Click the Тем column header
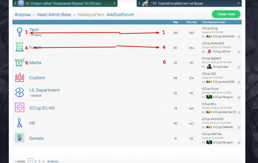Image resolution: width=258 pixels, height=163 pixels. [175, 22]
